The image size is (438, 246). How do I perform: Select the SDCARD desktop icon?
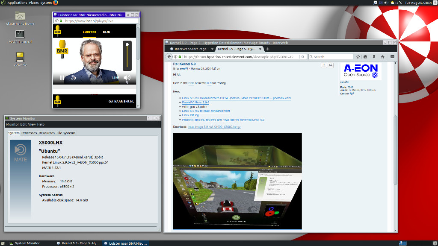pyautogui.click(x=20, y=59)
